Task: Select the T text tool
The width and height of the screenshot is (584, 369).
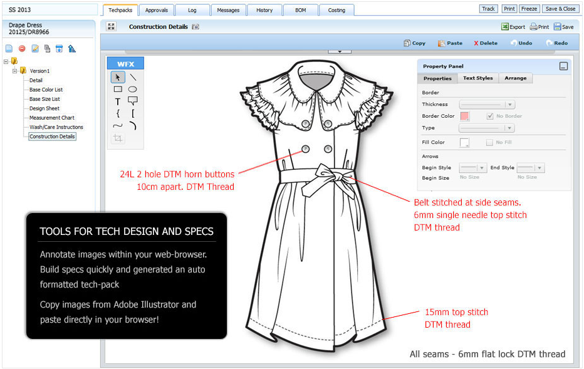Action: (118, 101)
